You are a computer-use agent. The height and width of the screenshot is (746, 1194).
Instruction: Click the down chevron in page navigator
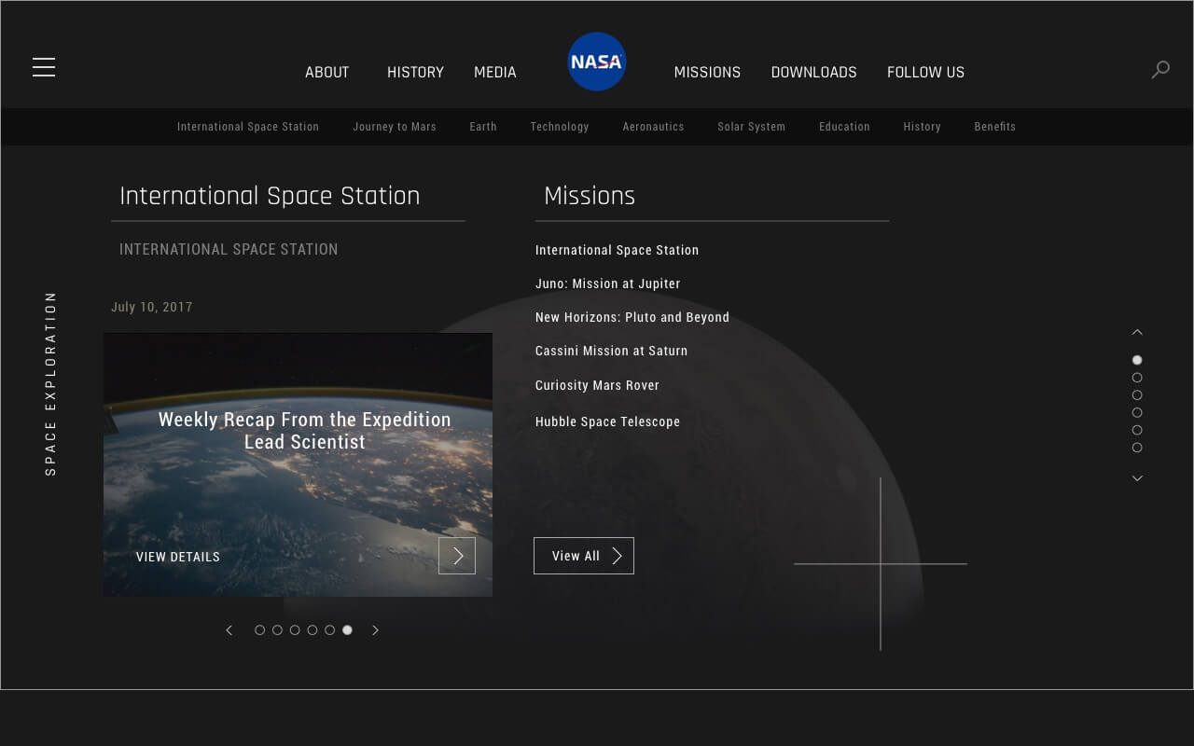click(1137, 477)
